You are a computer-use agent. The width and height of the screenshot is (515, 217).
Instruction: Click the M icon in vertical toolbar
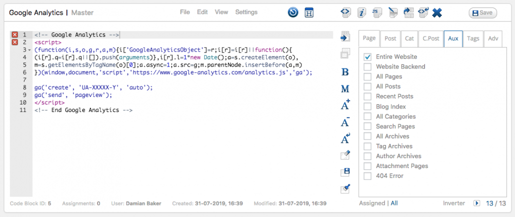(345, 88)
